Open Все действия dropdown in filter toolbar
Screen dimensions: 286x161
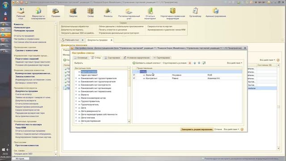tap(234, 63)
